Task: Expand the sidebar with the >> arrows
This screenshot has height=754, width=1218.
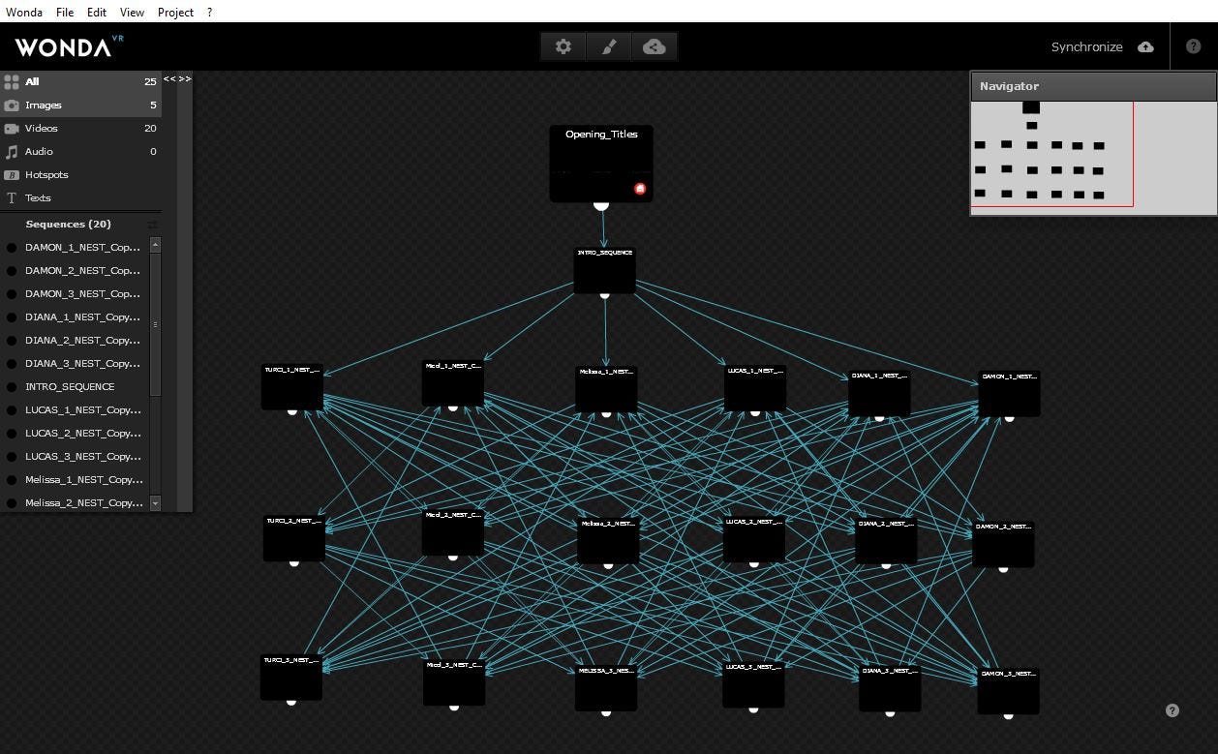Action: click(x=185, y=79)
